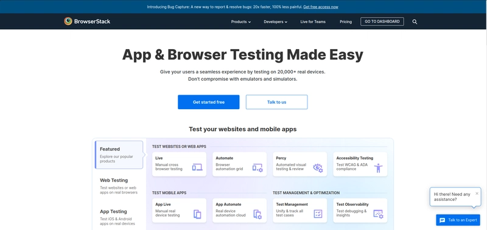Click 'Test websites or web apps on real browsers' text
Screen dimensions: 487x230
118,190
